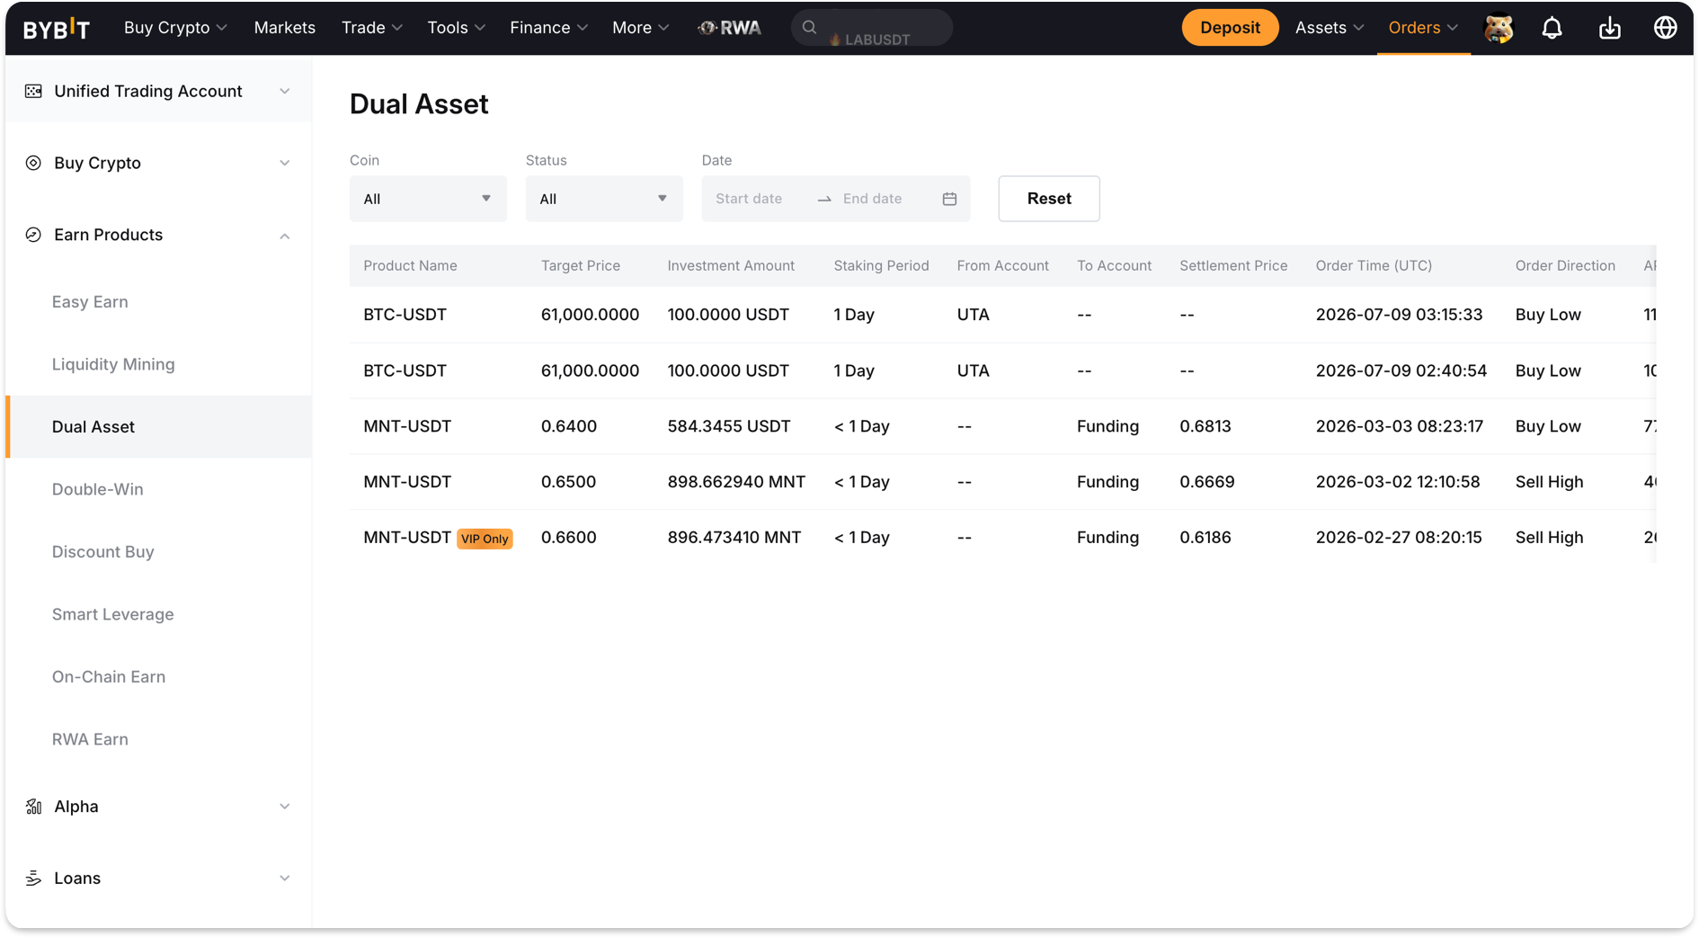Open the Orders dropdown
The height and width of the screenshot is (937, 1699).
click(x=1423, y=28)
